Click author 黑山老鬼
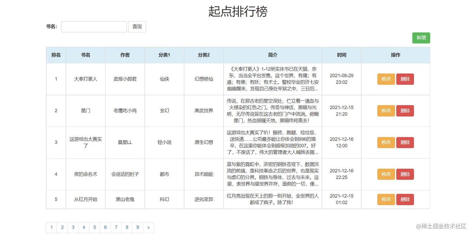 [125, 200]
